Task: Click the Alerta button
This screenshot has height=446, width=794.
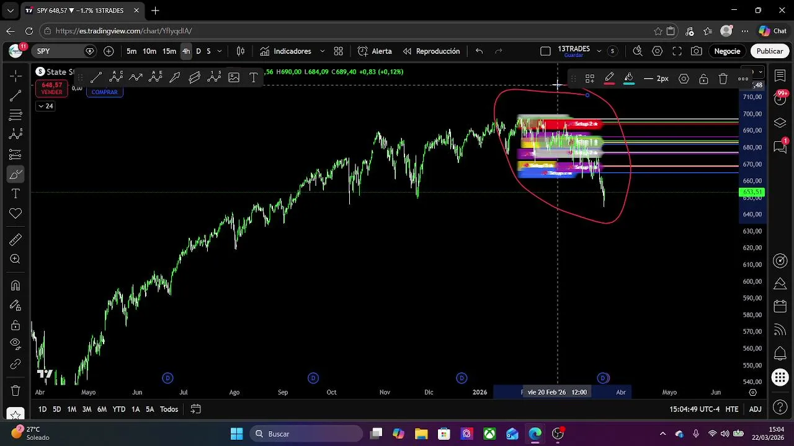Action: 375,51
